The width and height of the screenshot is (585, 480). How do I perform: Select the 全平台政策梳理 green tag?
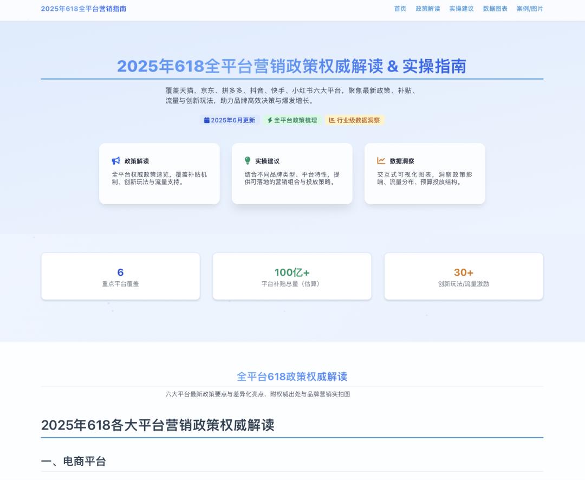tap(292, 120)
